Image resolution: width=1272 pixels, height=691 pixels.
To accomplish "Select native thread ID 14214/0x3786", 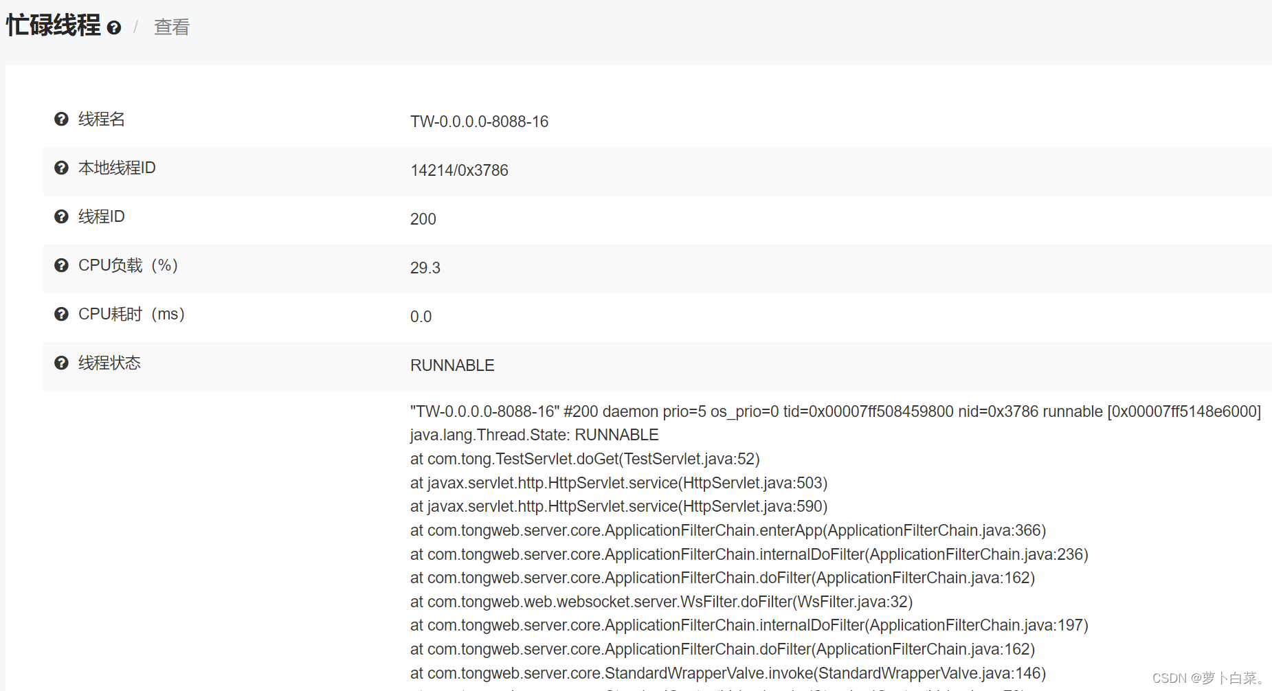I will [x=459, y=170].
